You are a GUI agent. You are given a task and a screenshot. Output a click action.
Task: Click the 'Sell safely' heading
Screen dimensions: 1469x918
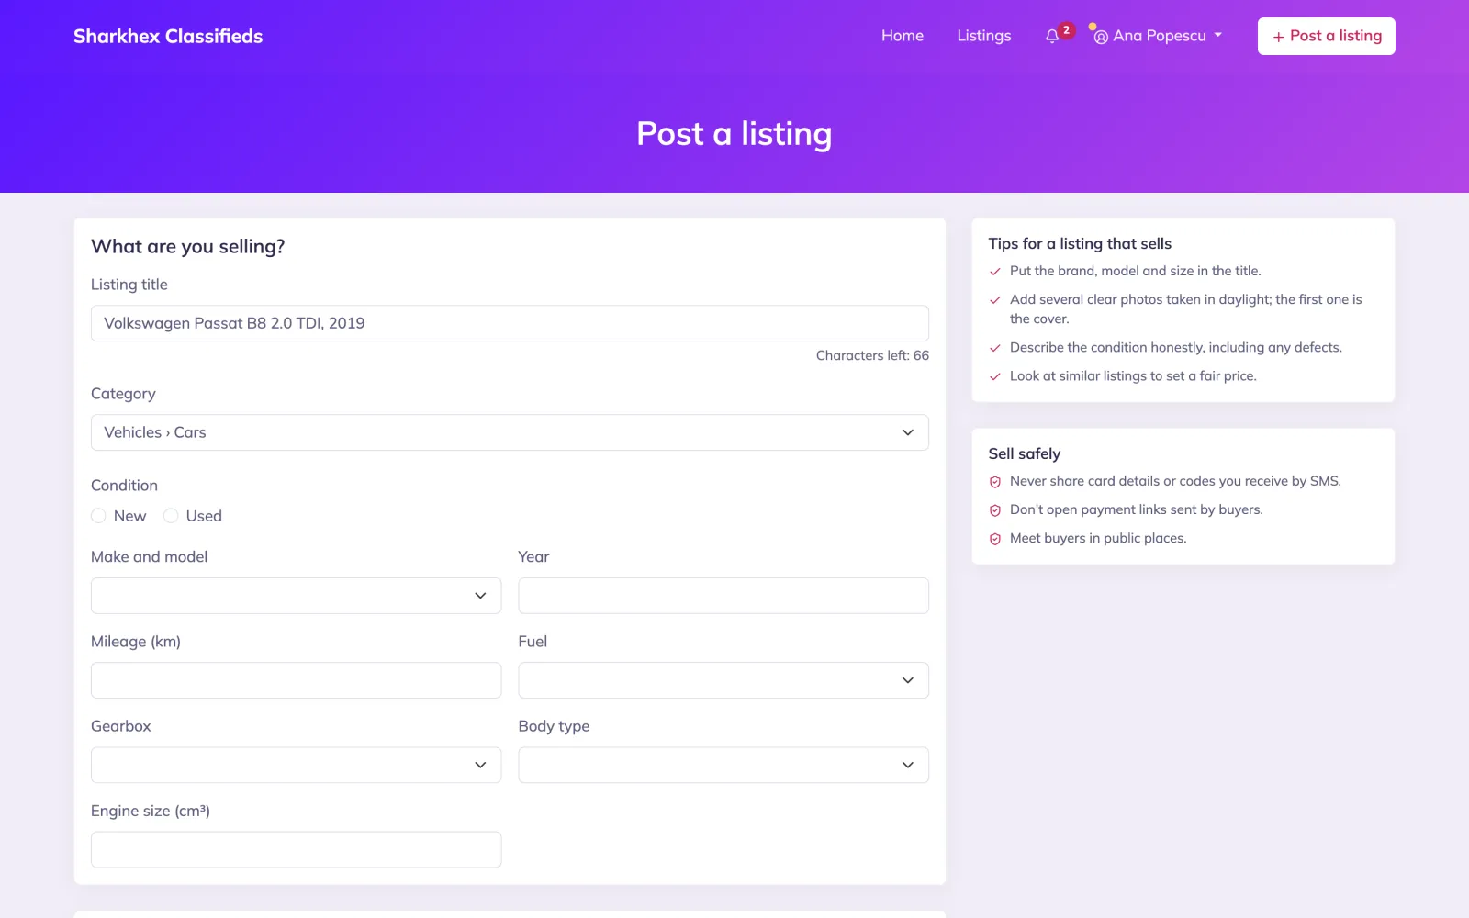[1025, 453]
